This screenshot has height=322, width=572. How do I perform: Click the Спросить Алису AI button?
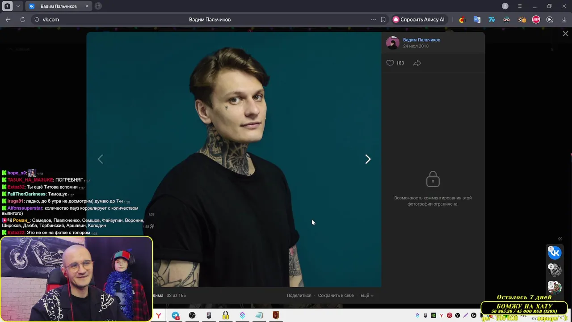(419, 20)
